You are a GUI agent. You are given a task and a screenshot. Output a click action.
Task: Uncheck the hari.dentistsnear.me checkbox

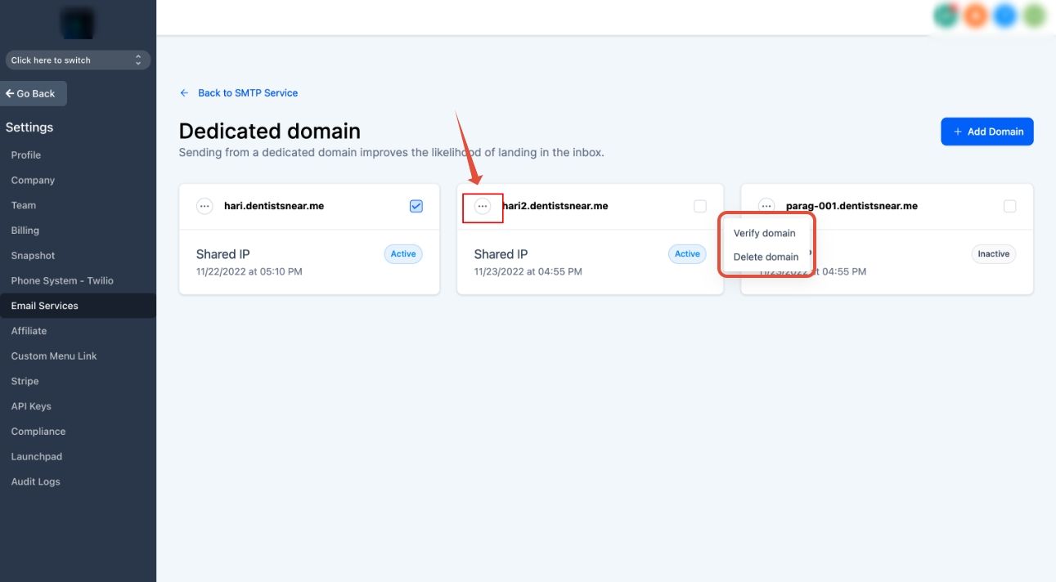416,206
